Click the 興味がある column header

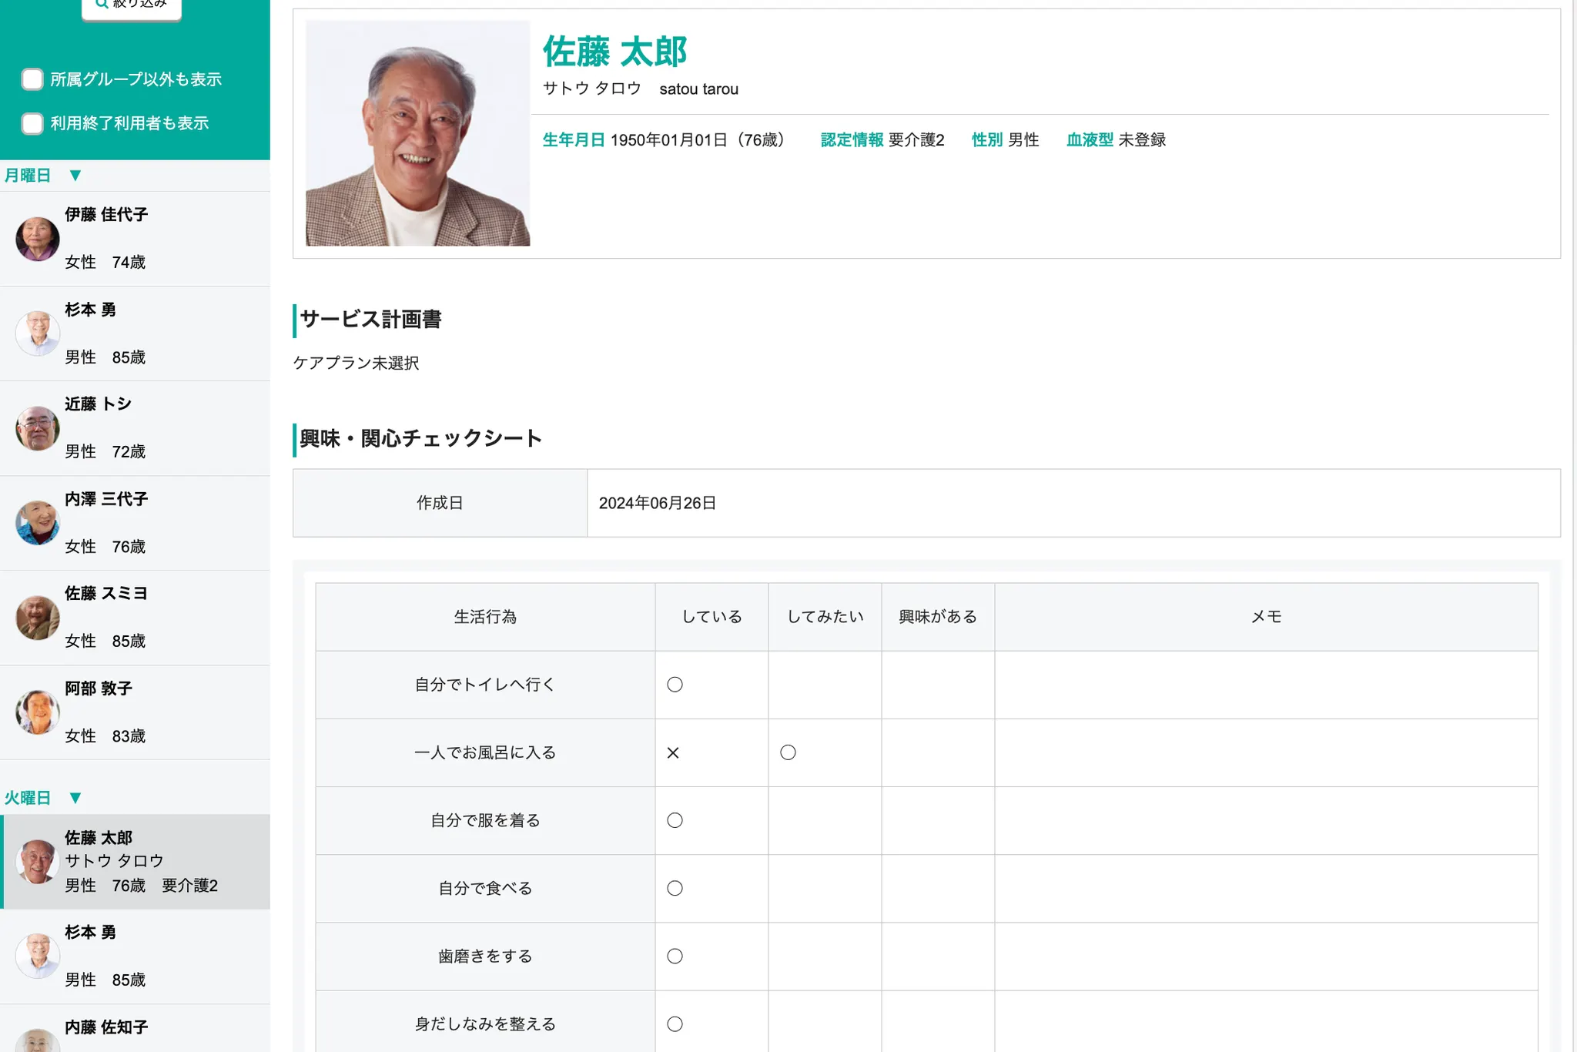click(938, 617)
